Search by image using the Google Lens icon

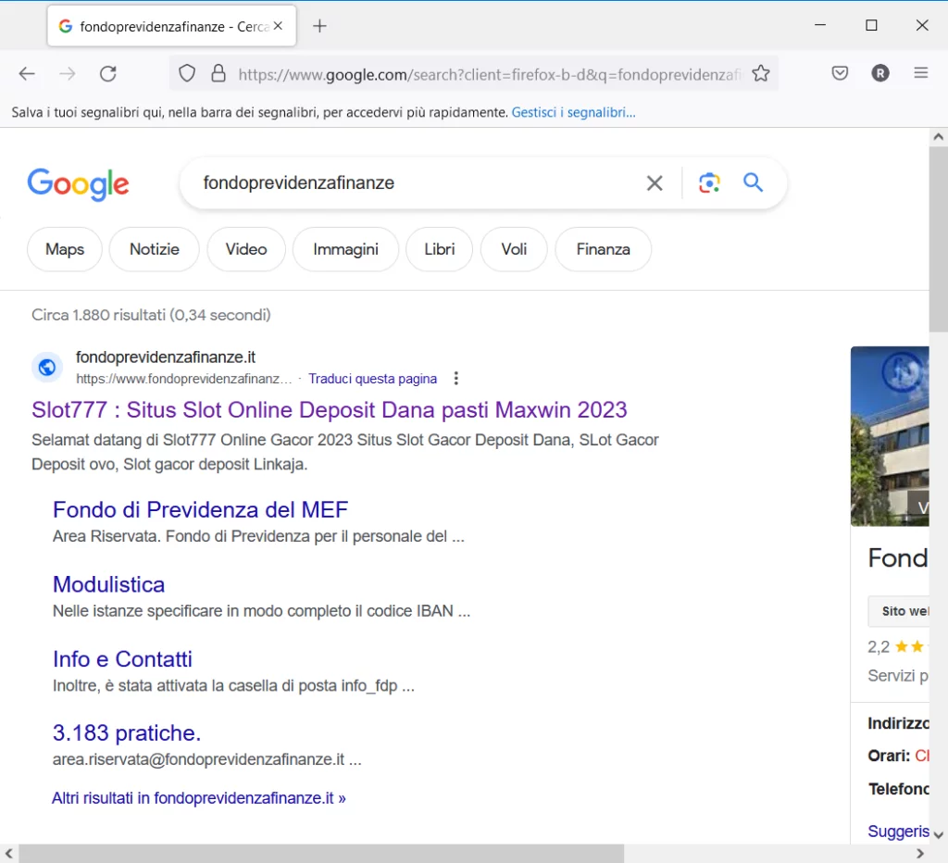709,183
